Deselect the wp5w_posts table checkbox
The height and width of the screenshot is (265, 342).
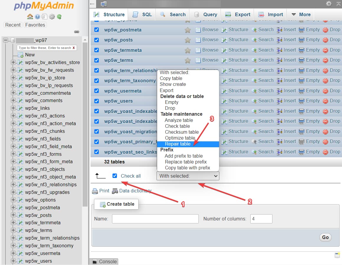96,40
